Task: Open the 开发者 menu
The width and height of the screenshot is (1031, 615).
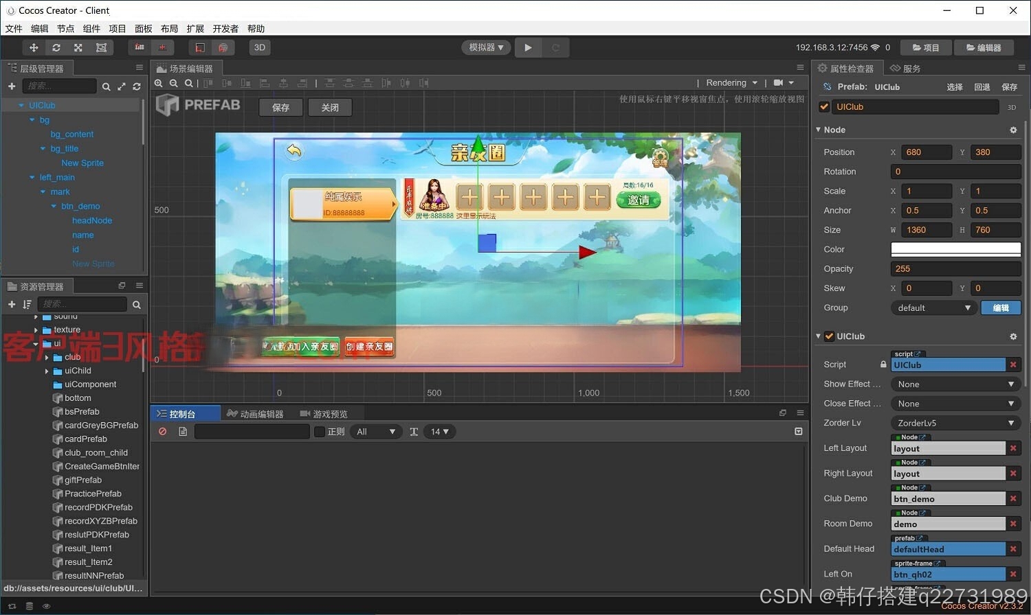Action: [225, 29]
